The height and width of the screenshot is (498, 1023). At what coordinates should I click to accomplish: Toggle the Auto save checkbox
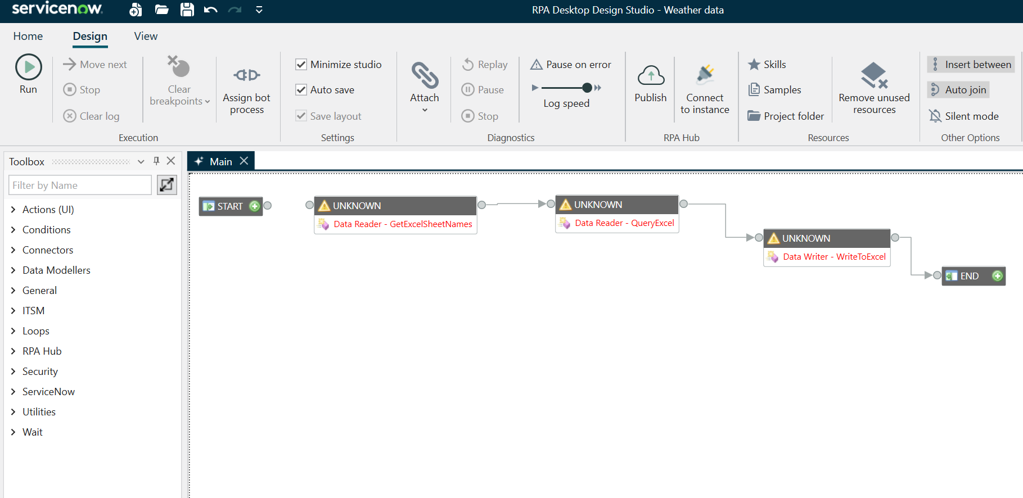301,90
